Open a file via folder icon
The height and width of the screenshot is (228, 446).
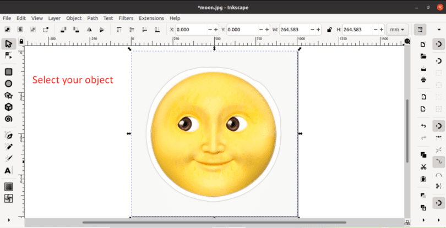click(x=423, y=56)
